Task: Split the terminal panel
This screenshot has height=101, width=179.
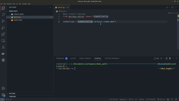Action: pos(167,58)
